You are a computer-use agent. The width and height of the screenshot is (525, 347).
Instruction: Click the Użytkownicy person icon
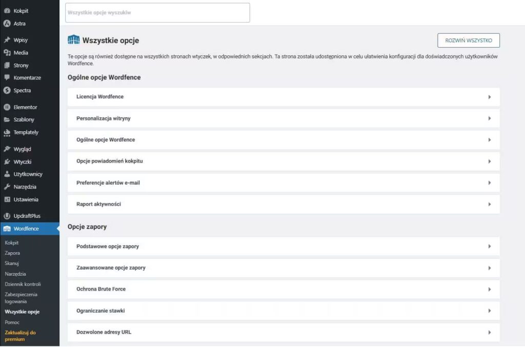pyautogui.click(x=7, y=174)
